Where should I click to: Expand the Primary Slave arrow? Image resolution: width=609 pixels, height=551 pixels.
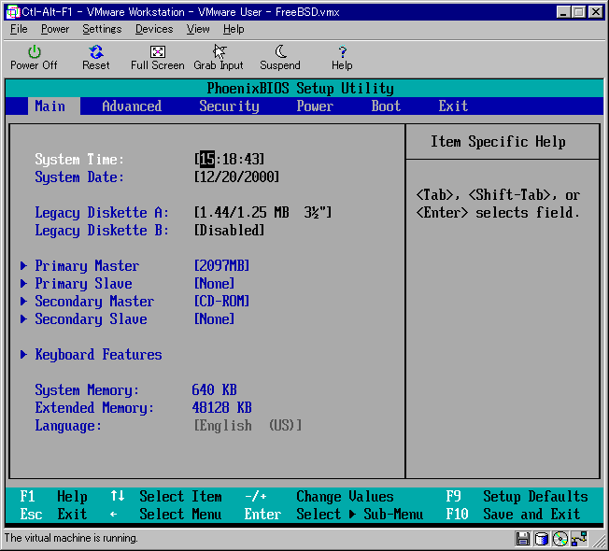click(23, 284)
